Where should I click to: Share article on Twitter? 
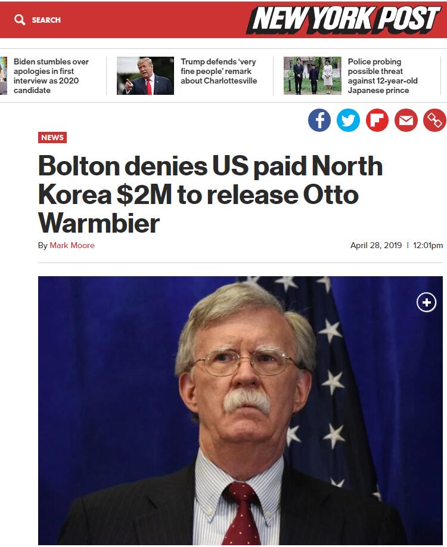[x=348, y=120]
